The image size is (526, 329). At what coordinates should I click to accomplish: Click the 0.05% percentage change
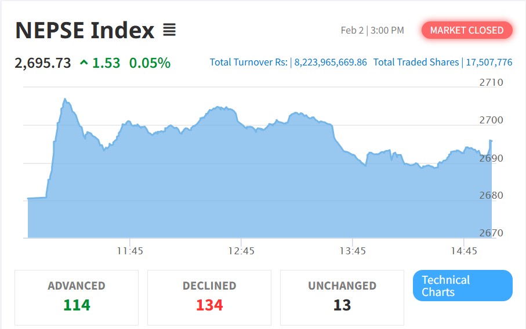150,63
